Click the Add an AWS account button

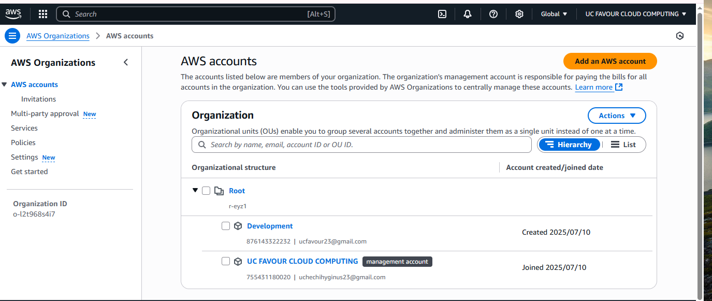609,61
